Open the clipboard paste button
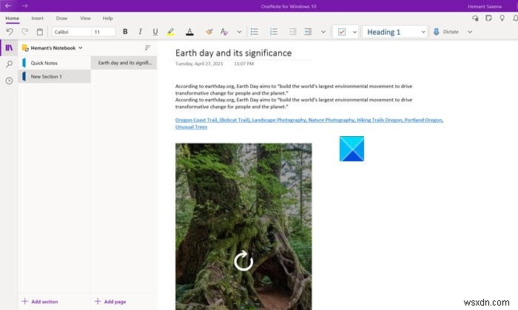The height and width of the screenshot is (310, 518). (40, 32)
